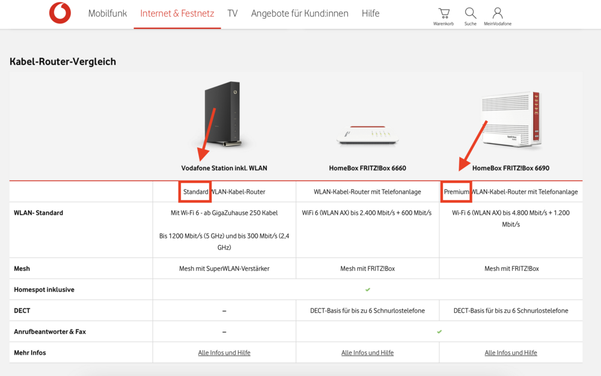Open the Mobilfunk menu

(x=108, y=13)
